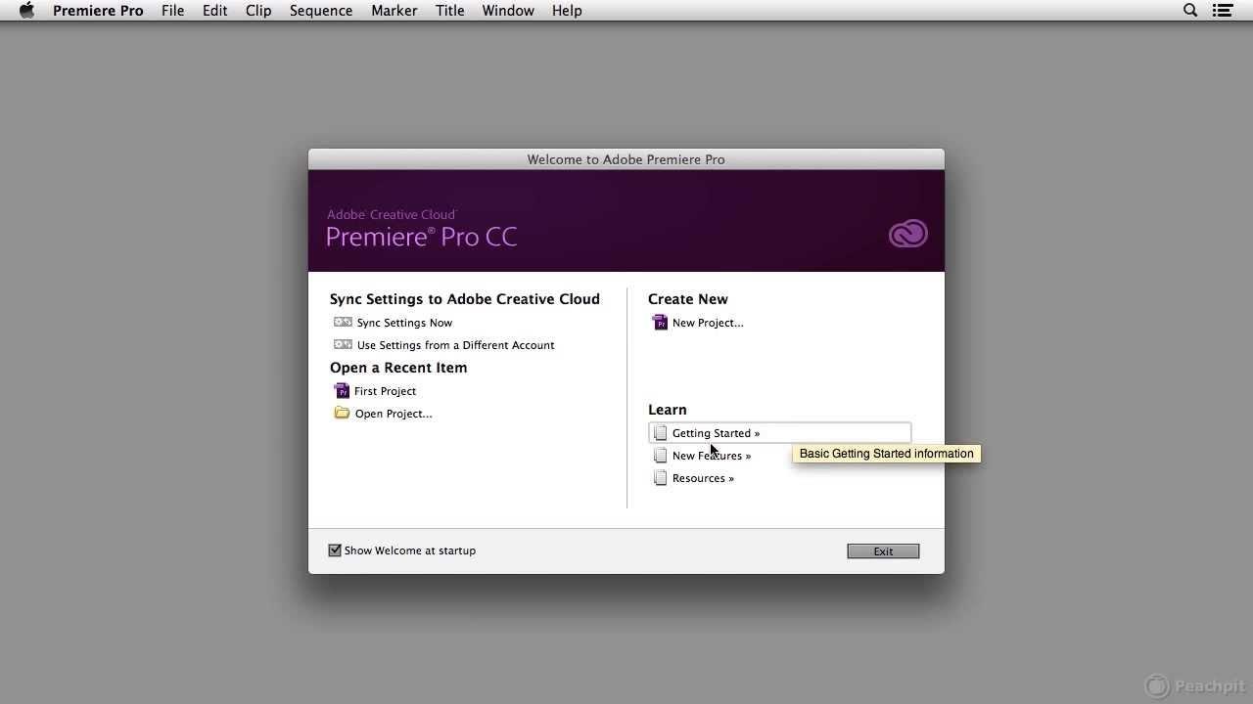Click the New Features document icon
1253x704 pixels.
click(x=661, y=455)
